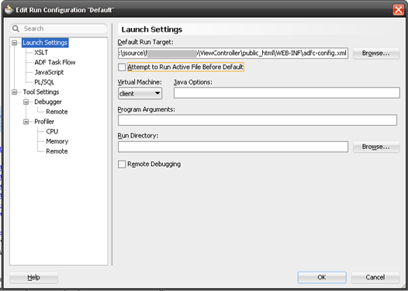Select the Profiler CPU settings

click(x=52, y=131)
